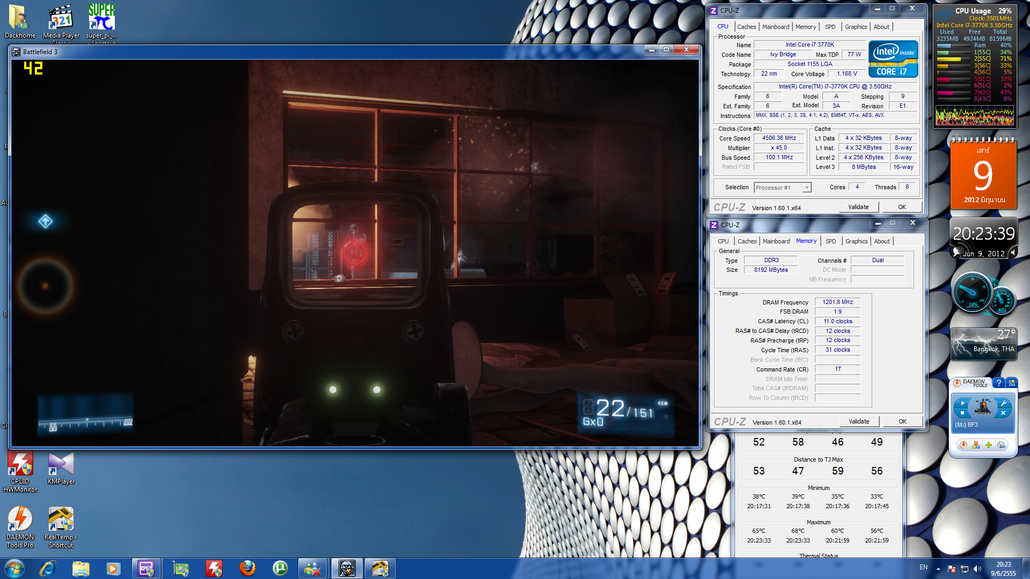Expand the Processor #1 selection dropdown
This screenshot has height=579, width=1030.
point(806,188)
